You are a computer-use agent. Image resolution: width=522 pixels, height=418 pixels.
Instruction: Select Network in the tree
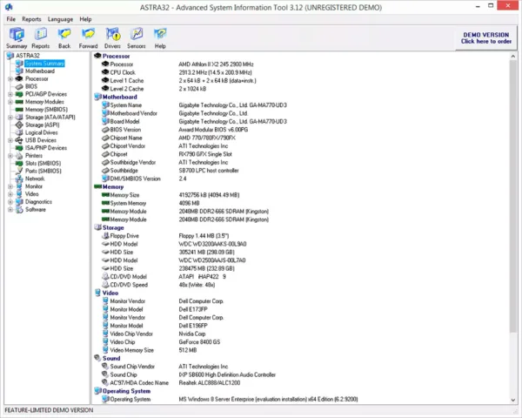[x=35, y=179]
